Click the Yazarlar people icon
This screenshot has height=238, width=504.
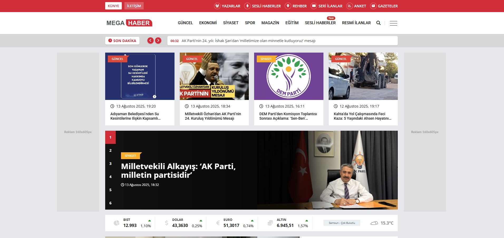point(217,6)
